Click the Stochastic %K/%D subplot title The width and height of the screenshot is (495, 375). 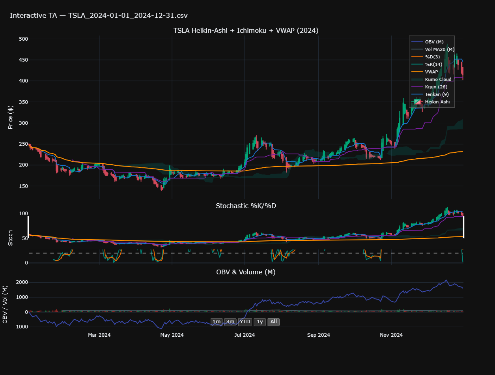point(245,206)
